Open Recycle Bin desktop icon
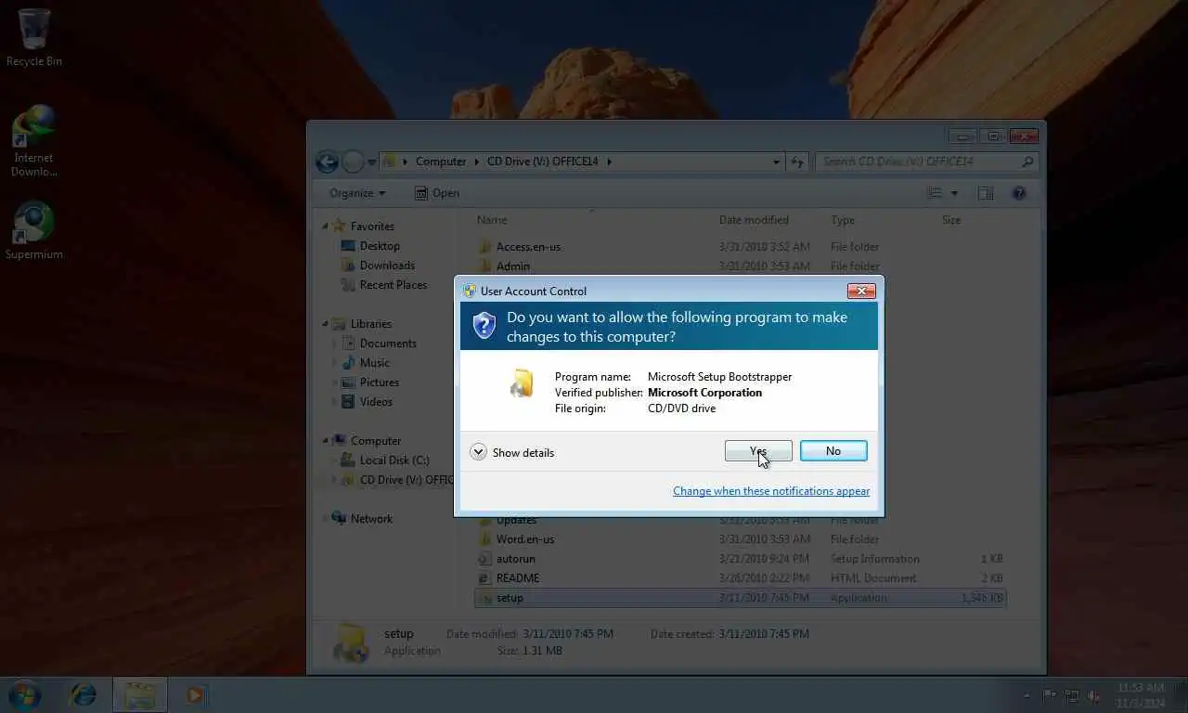This screenshot has width=1188, height=713. click(x=34, y=37)
